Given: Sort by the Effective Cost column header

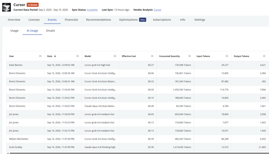Looking at the screenshot, I should point(129,56).
